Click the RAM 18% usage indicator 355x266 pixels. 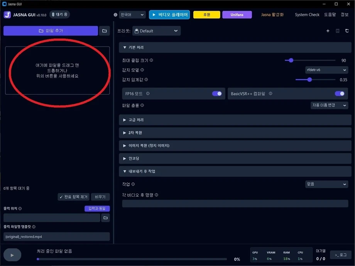click(286, 256)
